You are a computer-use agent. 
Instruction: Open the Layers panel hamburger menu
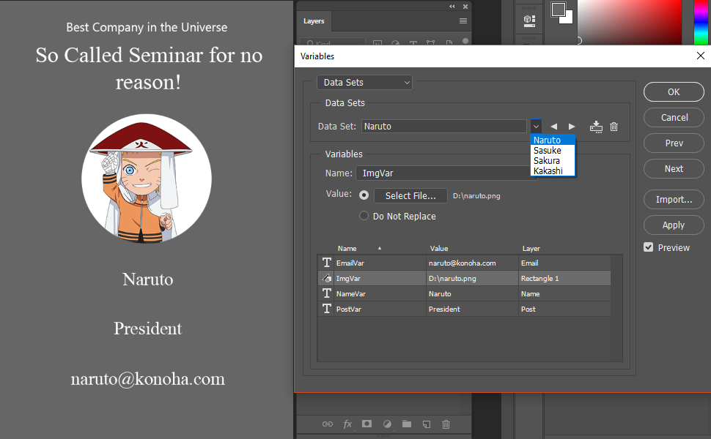[x=463, y=20]
